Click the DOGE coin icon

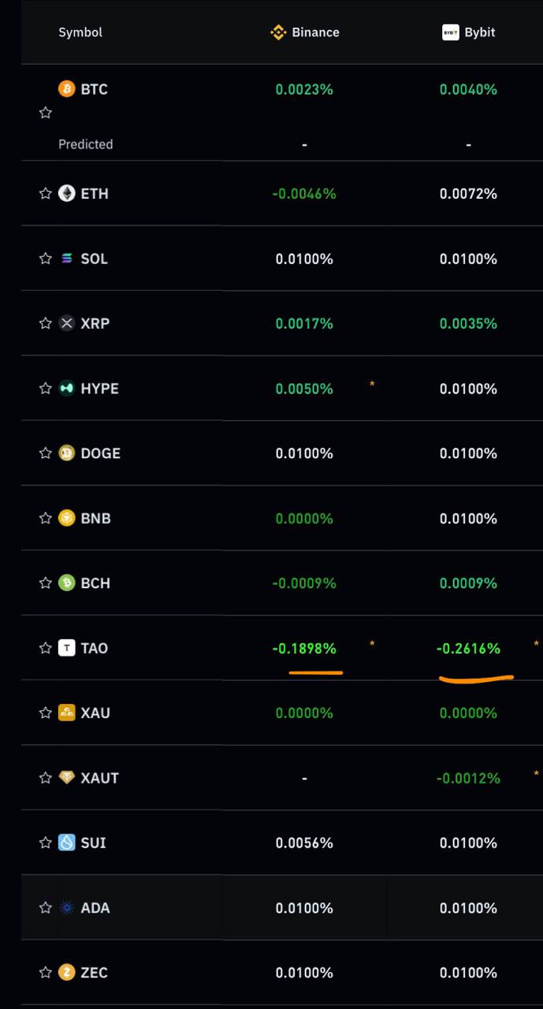point(67,453)
